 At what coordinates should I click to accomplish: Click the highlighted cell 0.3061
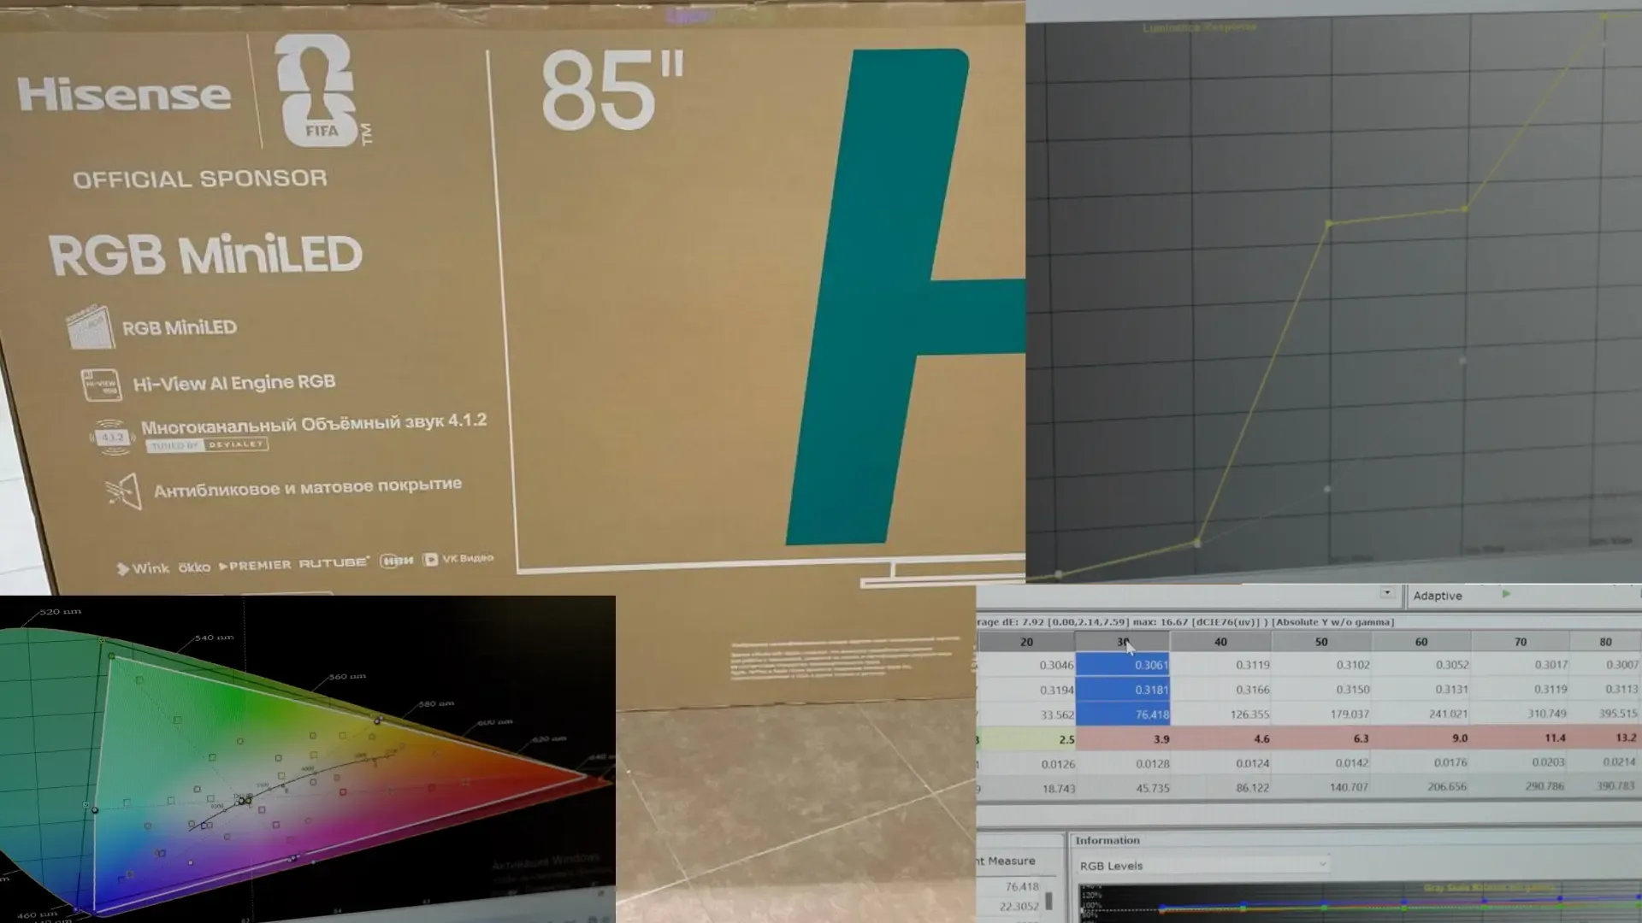tap(1122, 665)
